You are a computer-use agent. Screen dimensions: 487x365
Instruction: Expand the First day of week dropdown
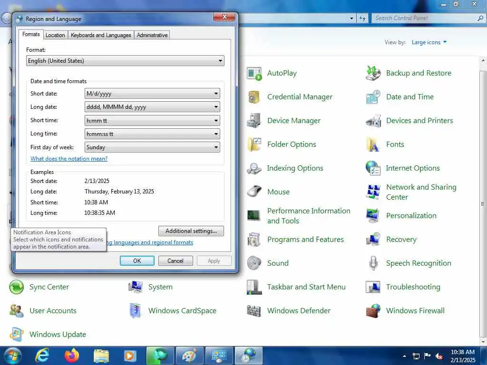[152, 147]
